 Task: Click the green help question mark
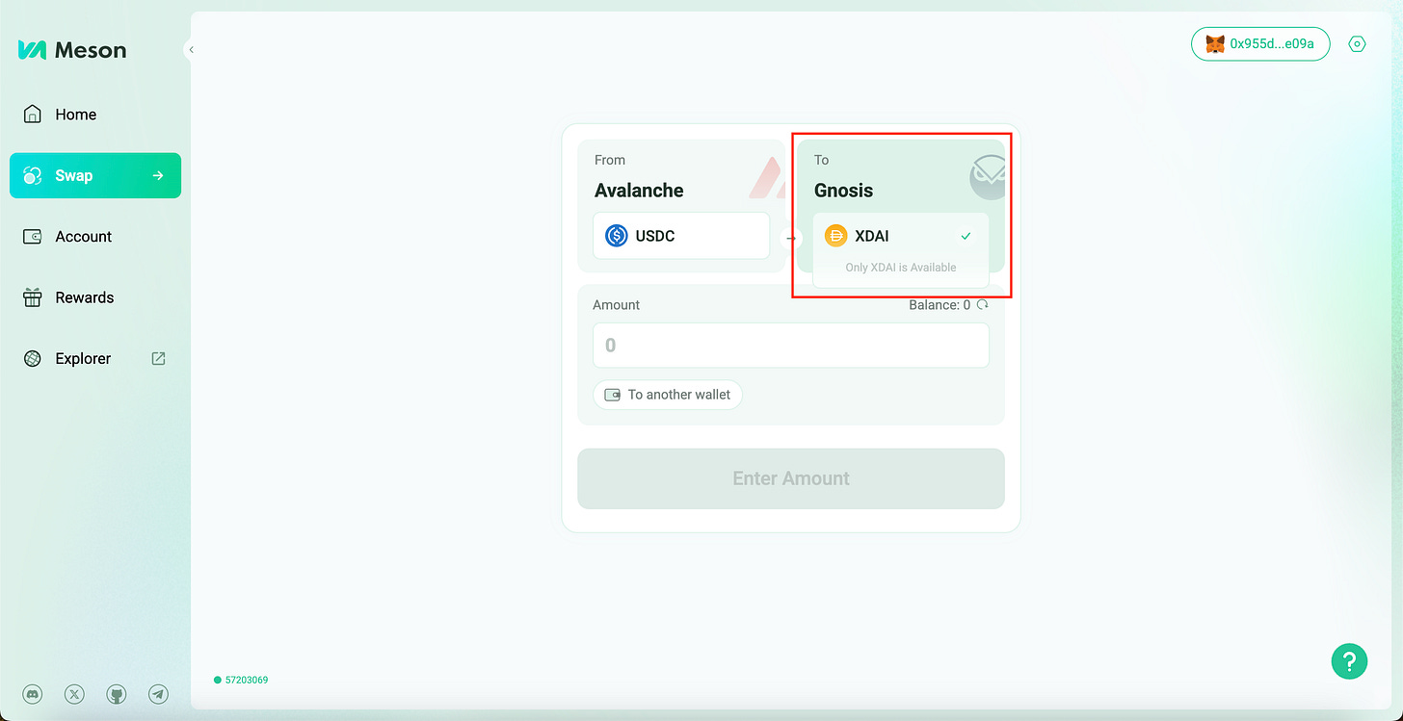point(1349,661)
